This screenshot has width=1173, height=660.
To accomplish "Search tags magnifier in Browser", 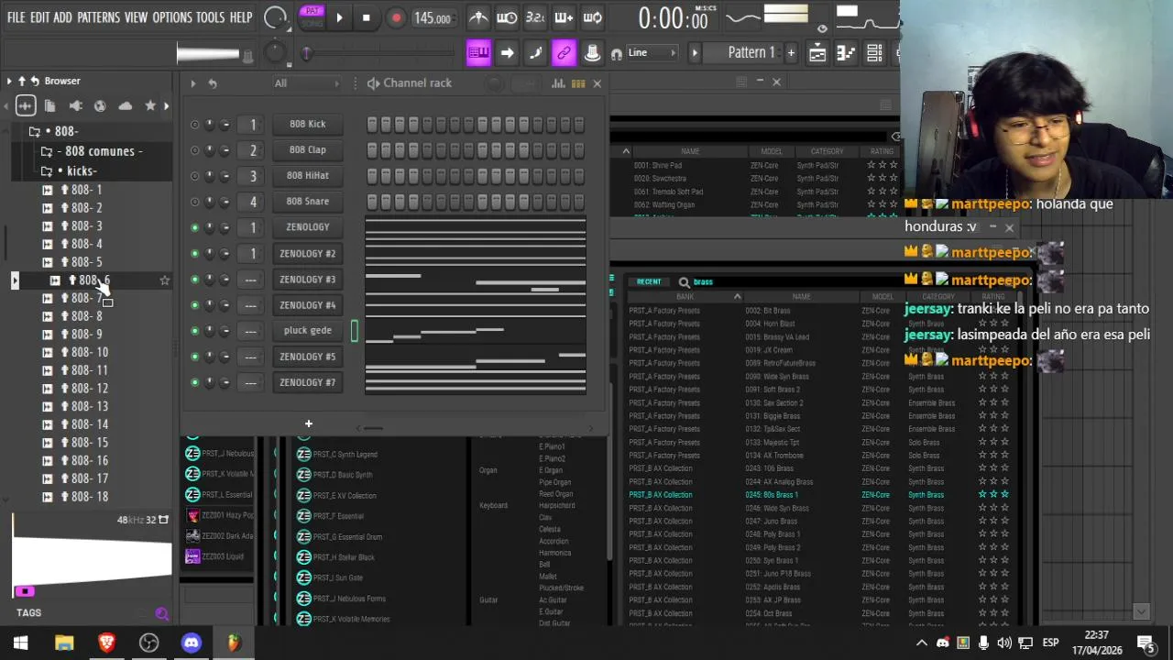I will pos(162,613).
